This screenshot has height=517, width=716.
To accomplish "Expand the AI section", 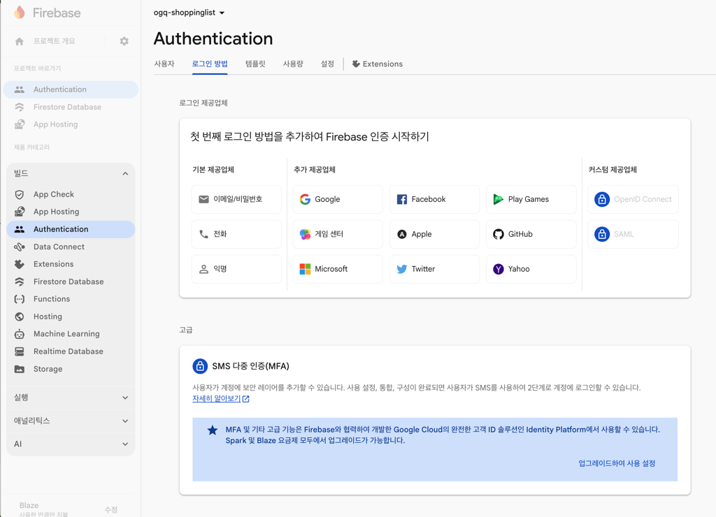I will [70, 444].
